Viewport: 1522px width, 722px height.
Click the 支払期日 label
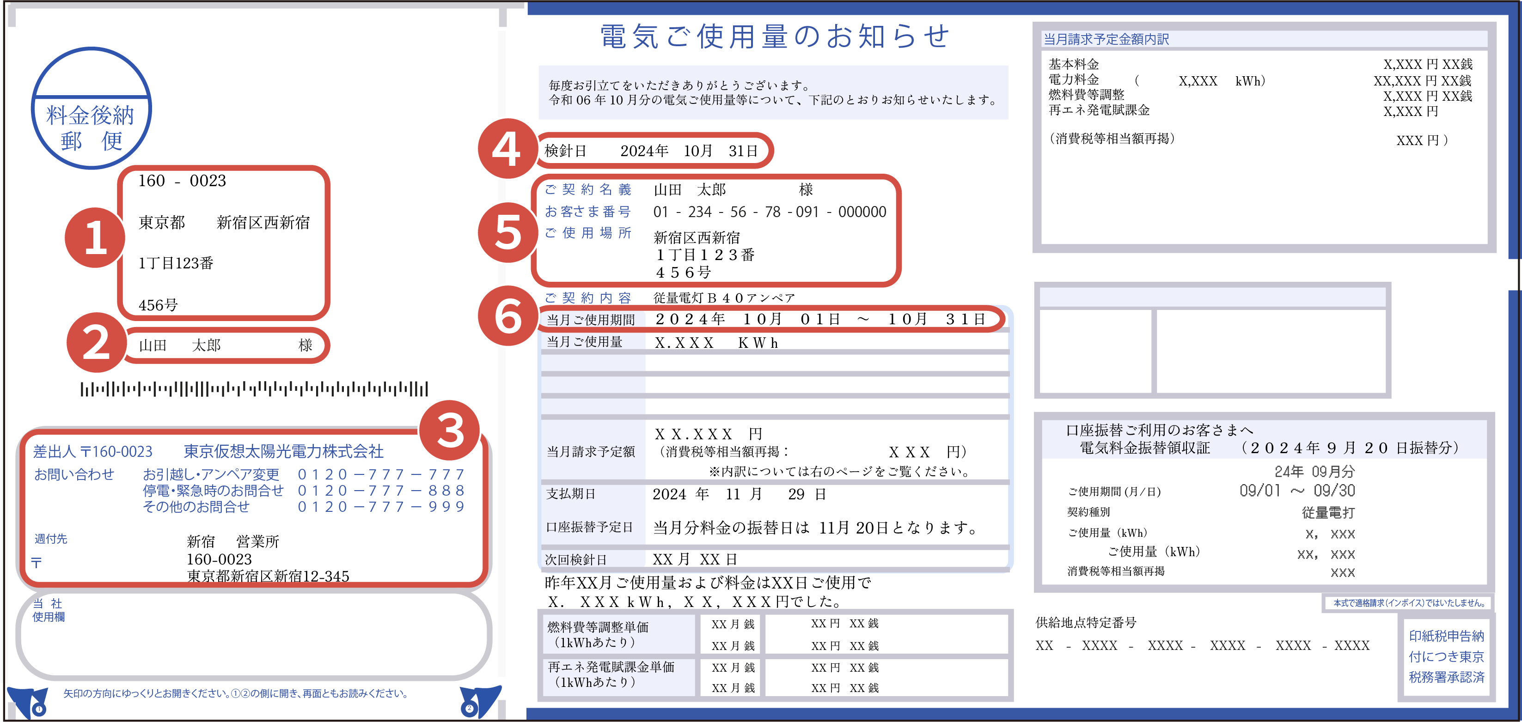(571, 493)
